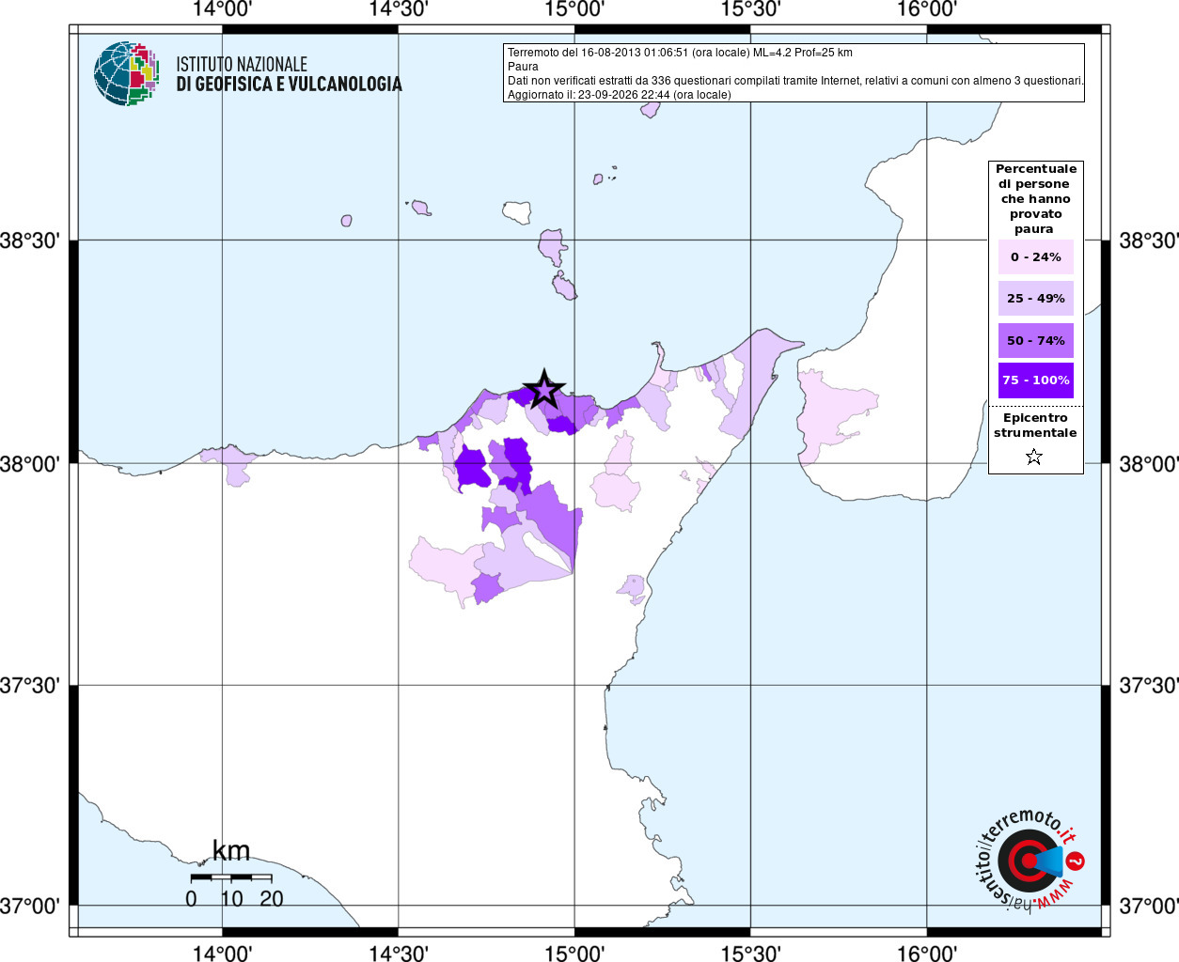This screenshot has width=1179, height=962.
Task: Click the left 37°00' latitude label
Action: point(30,907)
